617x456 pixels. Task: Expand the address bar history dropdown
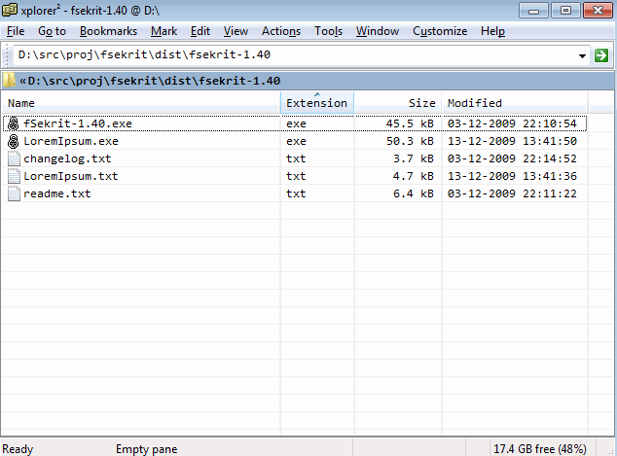tap(582, 55)
